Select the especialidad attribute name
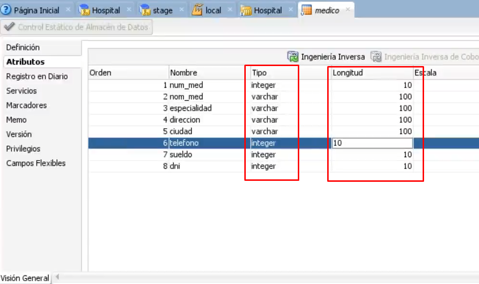The image size is (479, 284). pos(191,108)
